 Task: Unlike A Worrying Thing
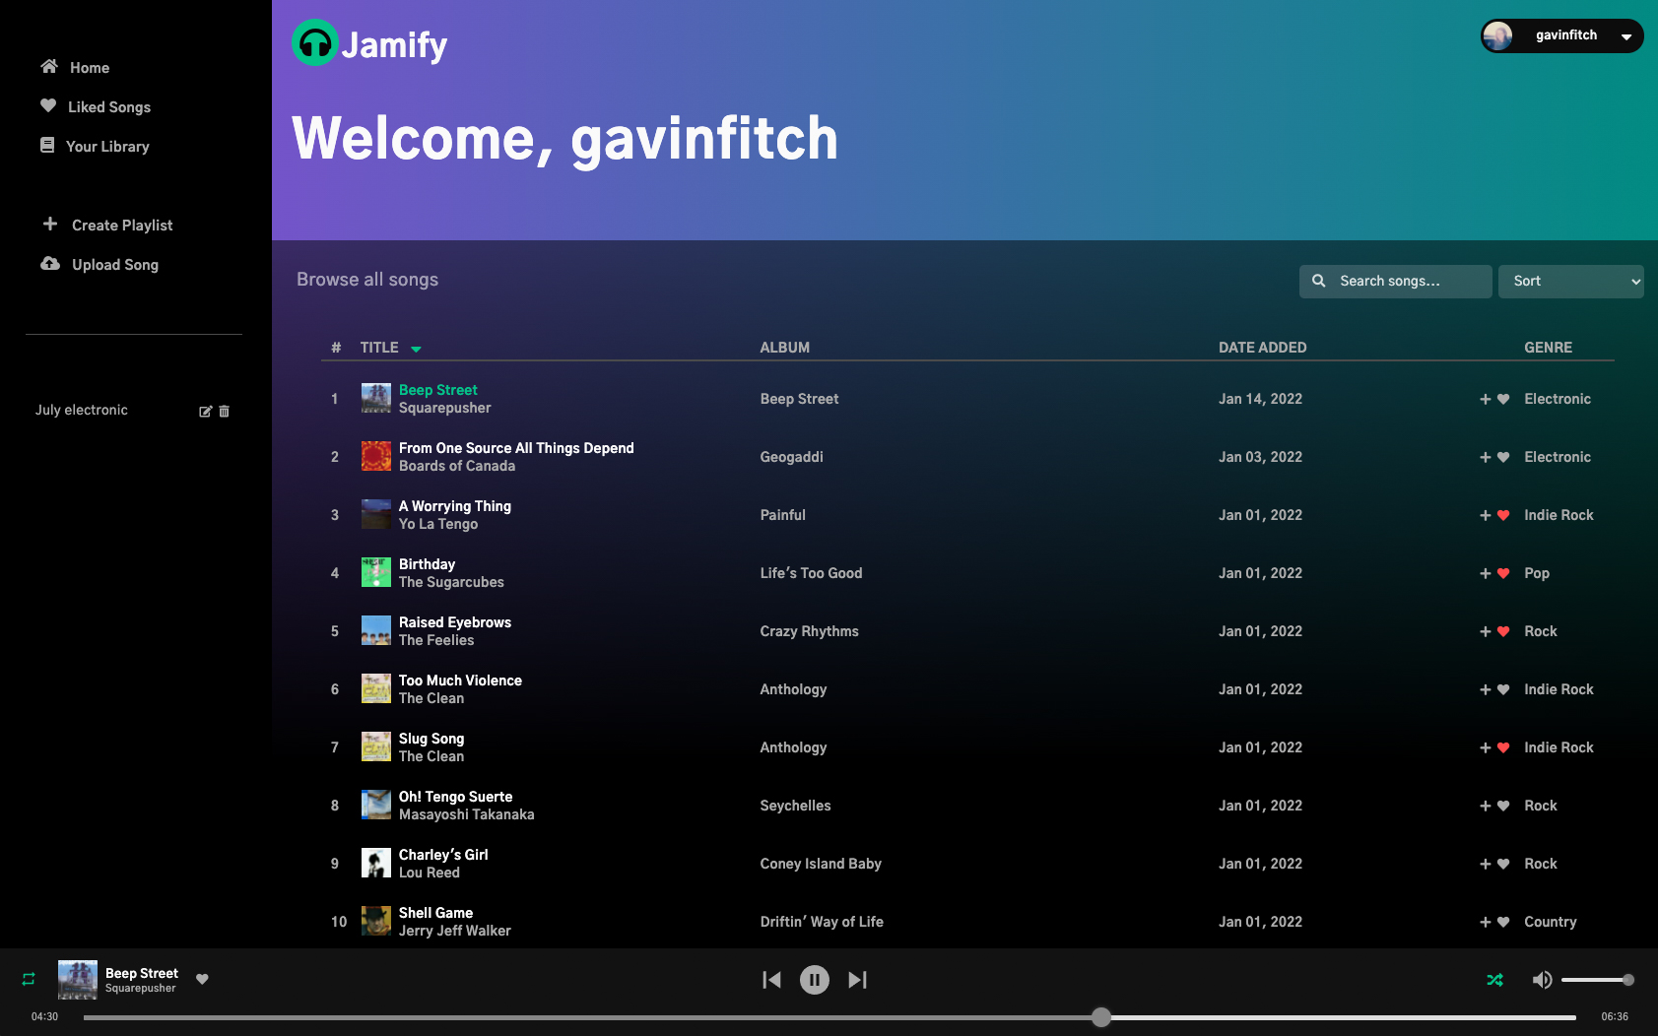(x=1503, y=515)
